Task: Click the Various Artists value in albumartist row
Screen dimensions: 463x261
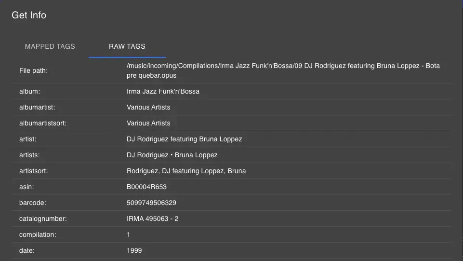Action: [x=148, y=107]
